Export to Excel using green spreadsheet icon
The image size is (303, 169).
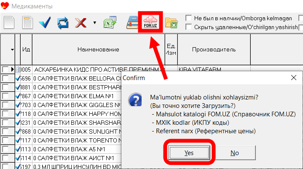(x=110, y=22)
